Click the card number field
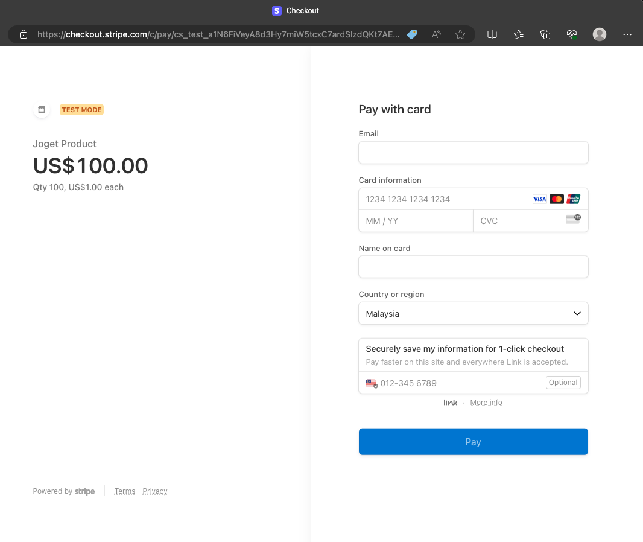Image resolution: width=643 pixels, height=542 pixels. click(x=443, y=199)
